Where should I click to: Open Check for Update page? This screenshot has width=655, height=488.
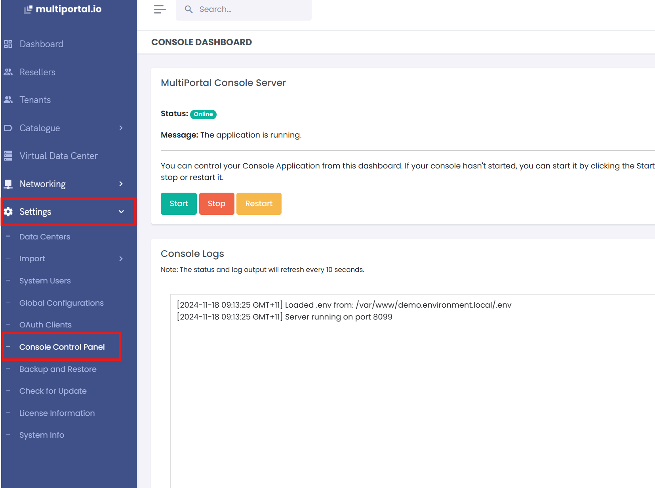tap(53, 391)
